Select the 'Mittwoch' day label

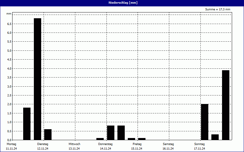click(x=74, y=144)
